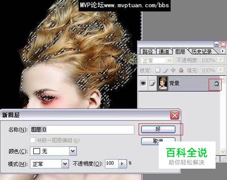
Task: Toggle 与前一图层编组 checkbox
Action: [x=33, y=140]
